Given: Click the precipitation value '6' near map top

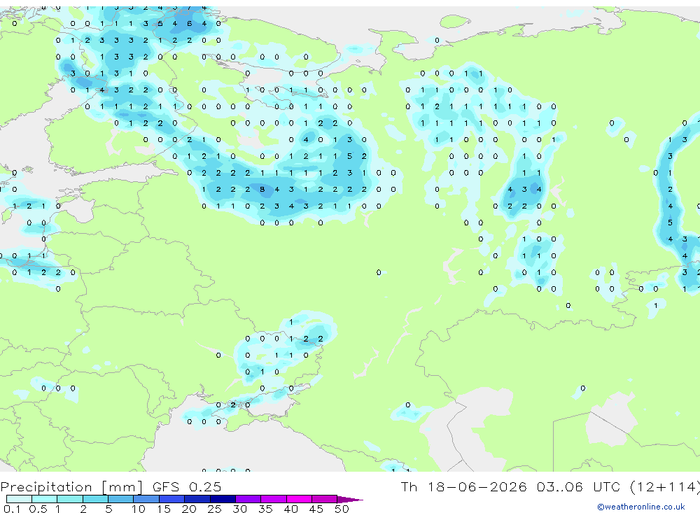Looking at the screenshot, I should (189, 23).
